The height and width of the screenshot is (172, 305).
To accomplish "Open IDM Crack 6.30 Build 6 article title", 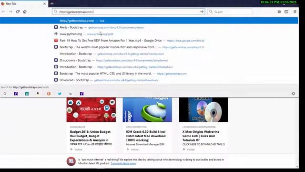I will [x=146, y=136].
